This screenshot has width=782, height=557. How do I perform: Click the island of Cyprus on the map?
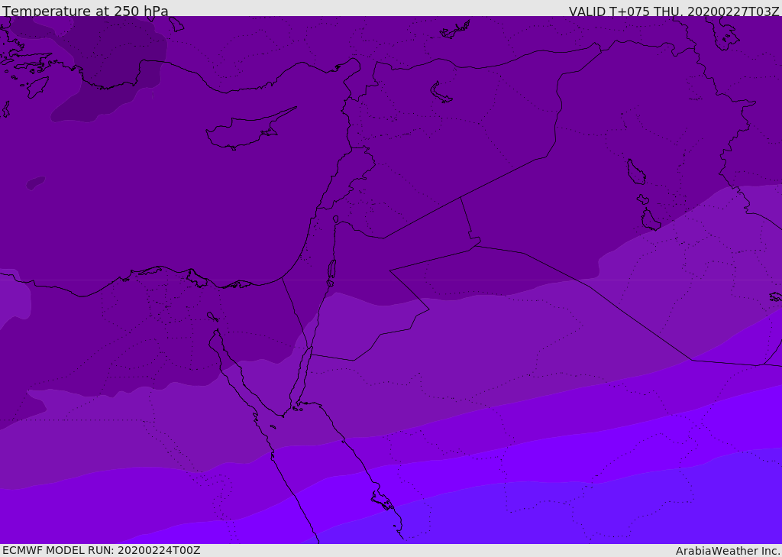(245, 131)
